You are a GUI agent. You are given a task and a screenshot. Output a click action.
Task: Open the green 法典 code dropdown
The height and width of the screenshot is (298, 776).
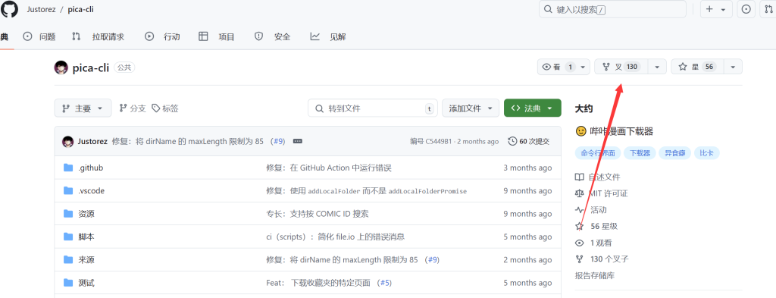[533, 108]
